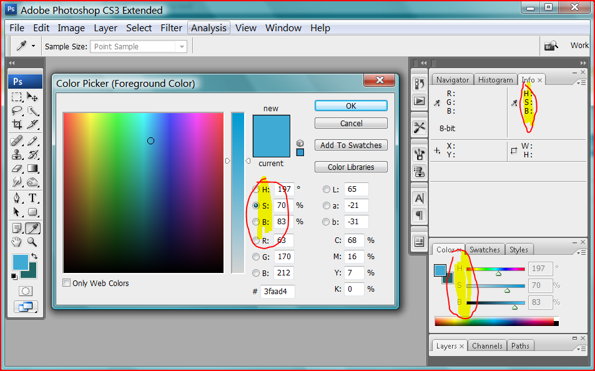Screen dimensions: 595x371
Task: Select the Move tool
Action: coord(33,97)
